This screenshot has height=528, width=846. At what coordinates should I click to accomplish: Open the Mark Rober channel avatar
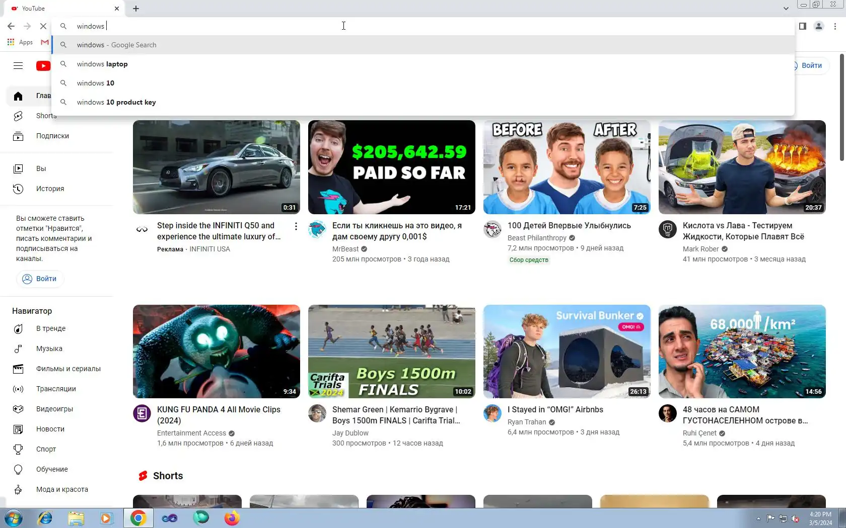tap(668, 230)
